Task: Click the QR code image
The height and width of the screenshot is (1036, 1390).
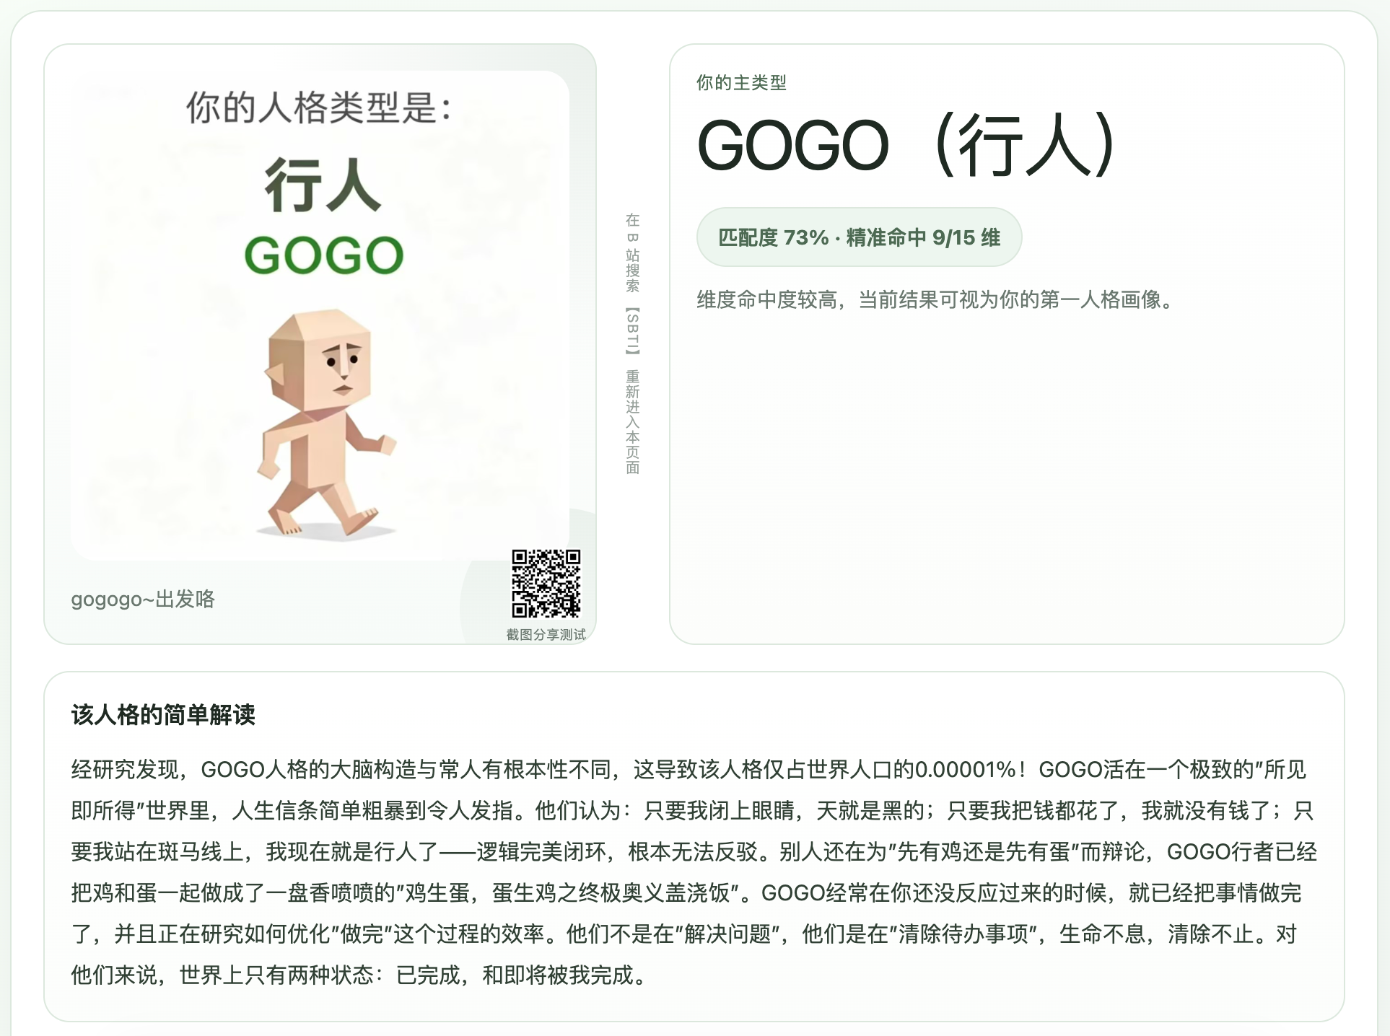Action: (x=546, y=584)
